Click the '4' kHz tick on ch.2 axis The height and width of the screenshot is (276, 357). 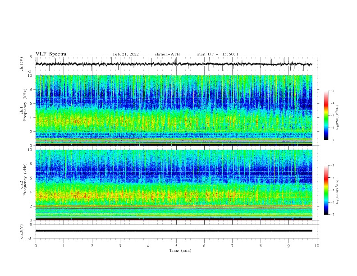pyautogui.click(x=32, y=192)
